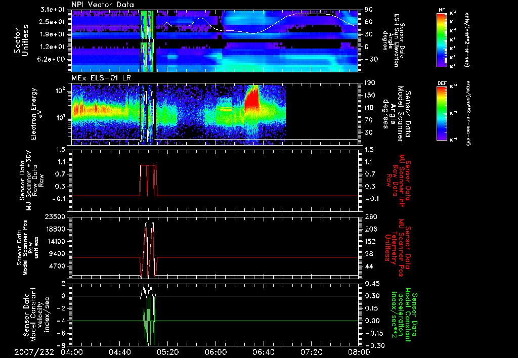The image size is (518, 358).
Task: Click the 60 degree sun elevation tick
Action: [x=368, y=22]
